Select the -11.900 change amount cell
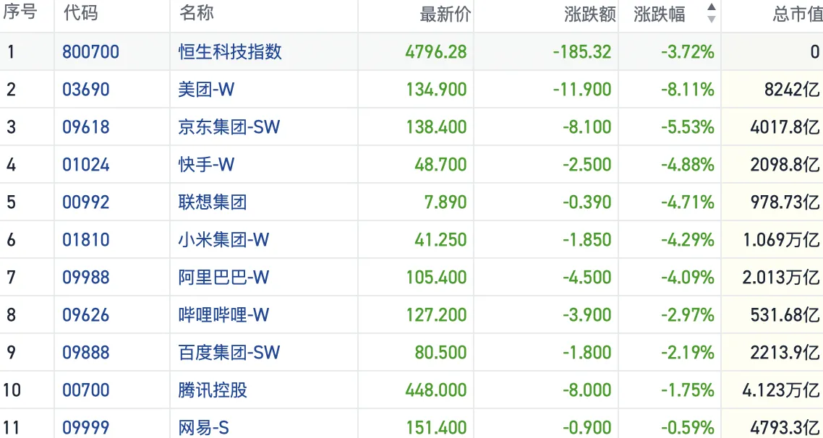Viewport: 823px width, 438px height. (x=582, y=90)
